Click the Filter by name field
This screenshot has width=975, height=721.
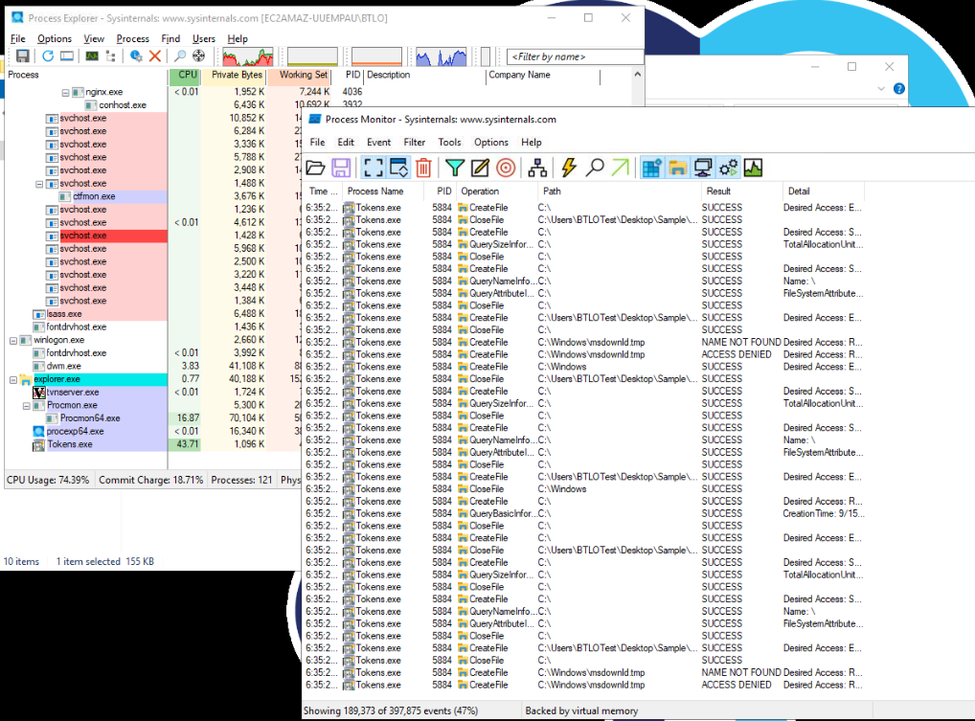tap(575, 56)
